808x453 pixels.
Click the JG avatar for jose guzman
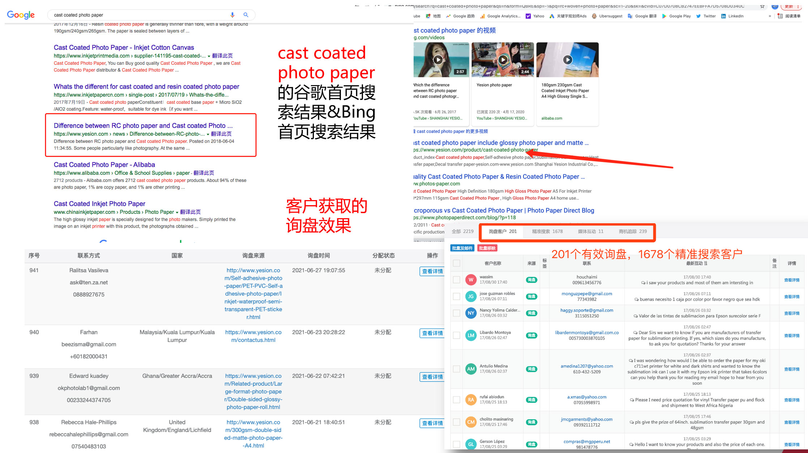click(x=471, y=296)
